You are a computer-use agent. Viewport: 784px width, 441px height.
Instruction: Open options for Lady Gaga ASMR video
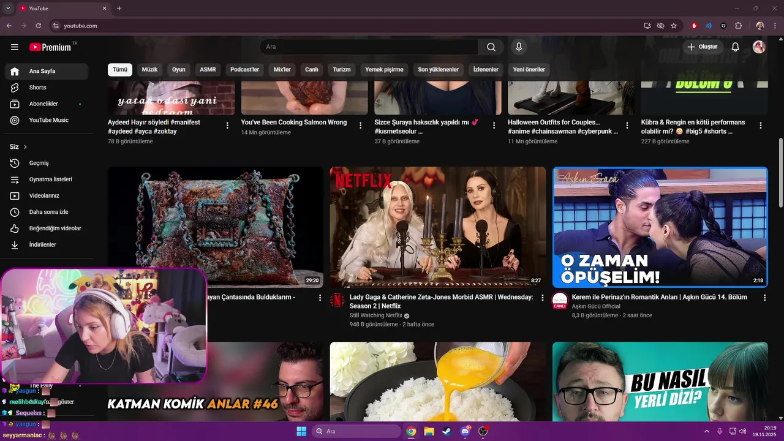[542, 298]
